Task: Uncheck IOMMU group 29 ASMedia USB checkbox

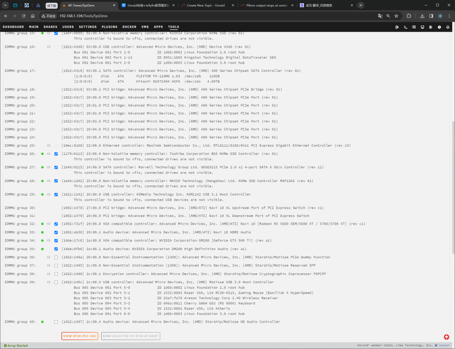Action: [x=56, y=194]
